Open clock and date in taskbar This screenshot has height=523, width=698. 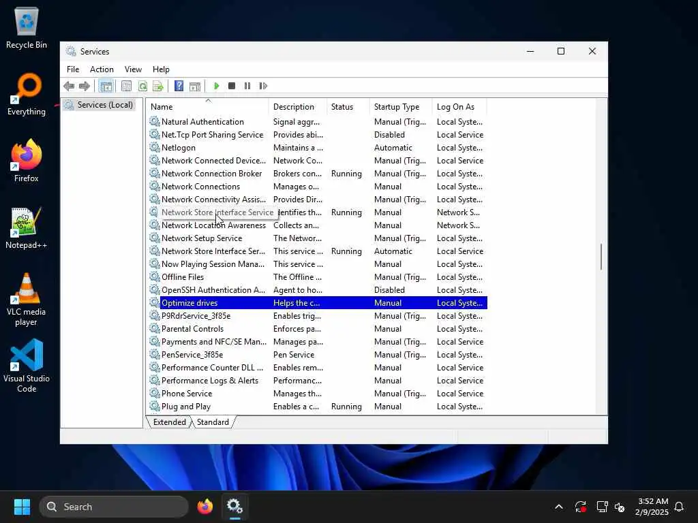pos(652,507)
